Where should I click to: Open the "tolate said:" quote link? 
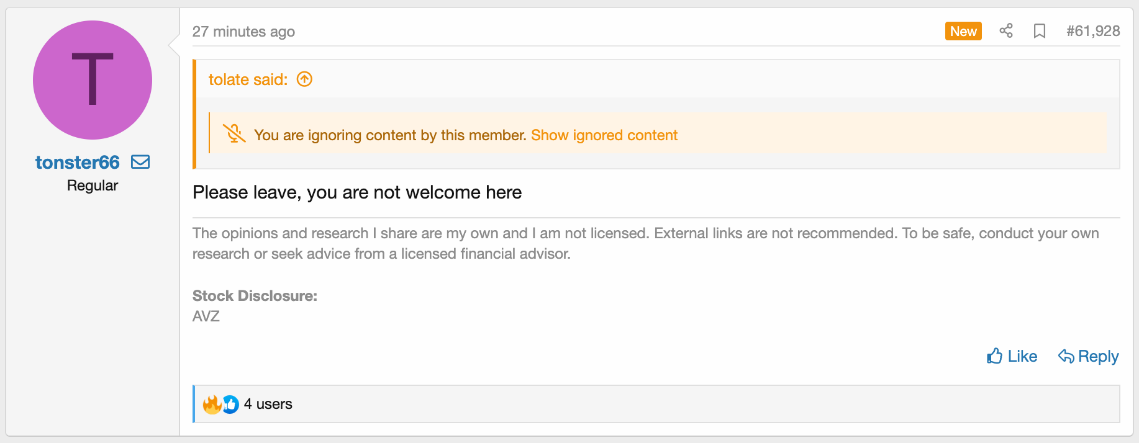pyautogui.click(x=248, y=79)
